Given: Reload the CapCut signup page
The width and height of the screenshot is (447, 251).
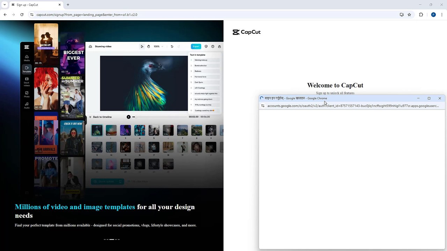Looking at the screenshot, I should pos(22,15).
